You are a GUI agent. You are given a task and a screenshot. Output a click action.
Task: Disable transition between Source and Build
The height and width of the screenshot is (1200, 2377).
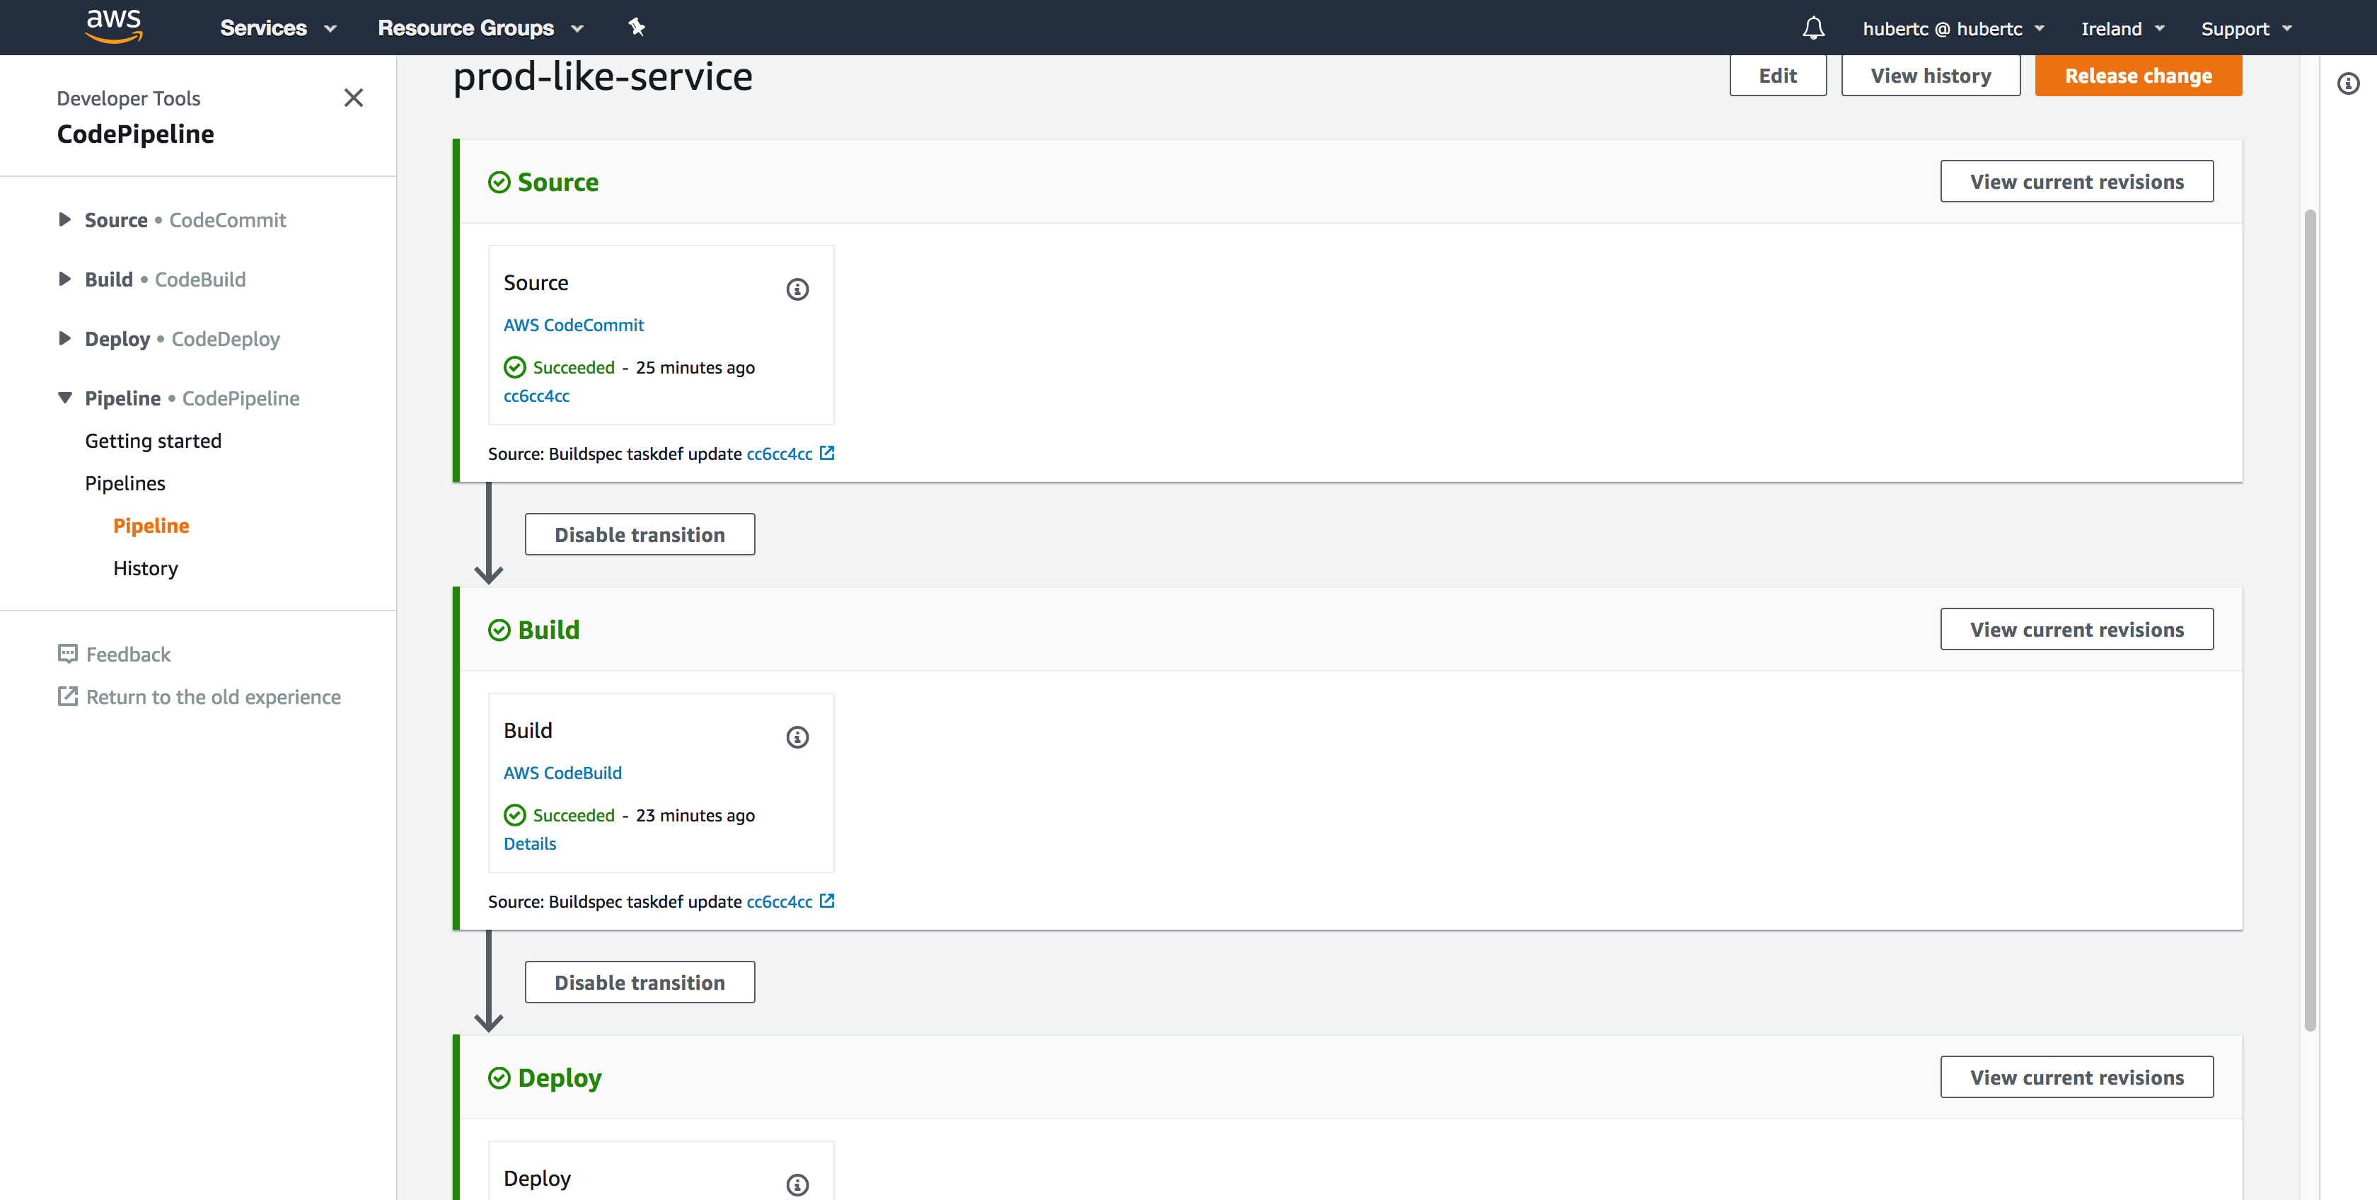[x=640, y=534]
